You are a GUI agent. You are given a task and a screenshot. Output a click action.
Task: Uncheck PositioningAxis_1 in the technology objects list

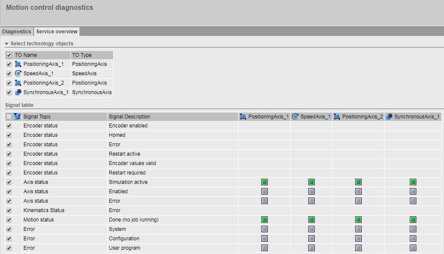[x=9, y=64]
